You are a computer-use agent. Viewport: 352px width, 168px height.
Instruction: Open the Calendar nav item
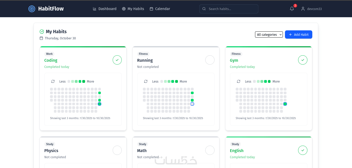pyautogui.click(x=160, y=9)
